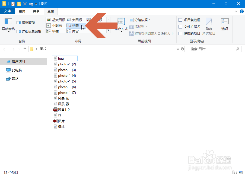Image resolution: width=245 pixels, height=176 pixels.
Task: Refresh the 图片 folder
Action: [183, 49]
